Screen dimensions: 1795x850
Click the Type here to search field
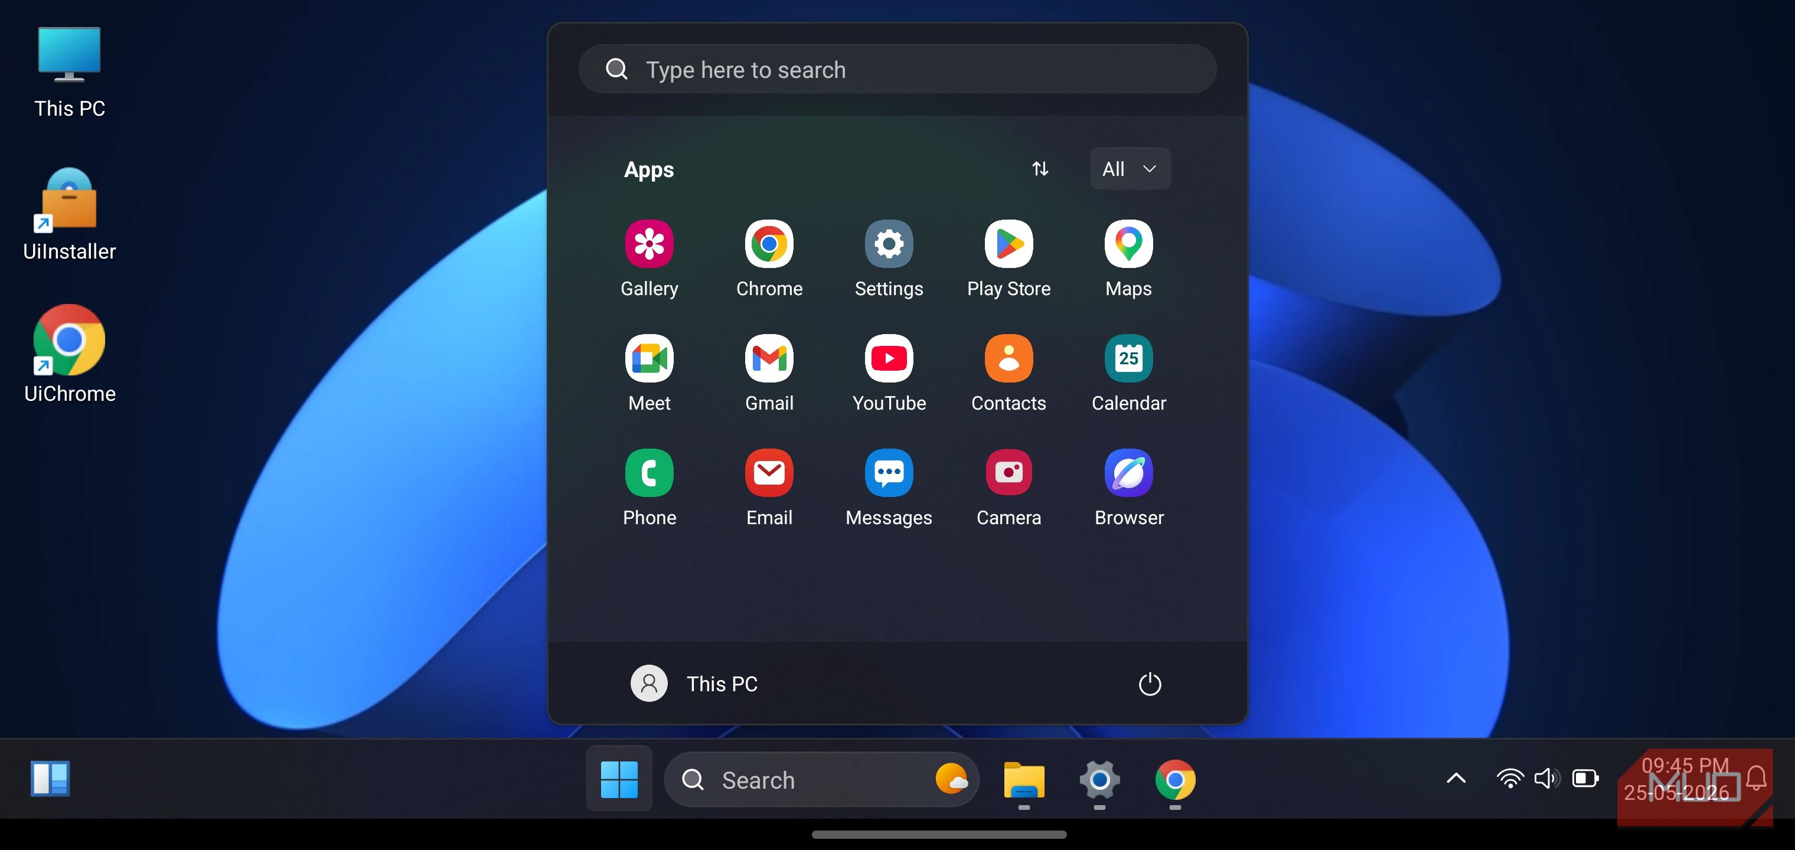click(x=897, y=70)
